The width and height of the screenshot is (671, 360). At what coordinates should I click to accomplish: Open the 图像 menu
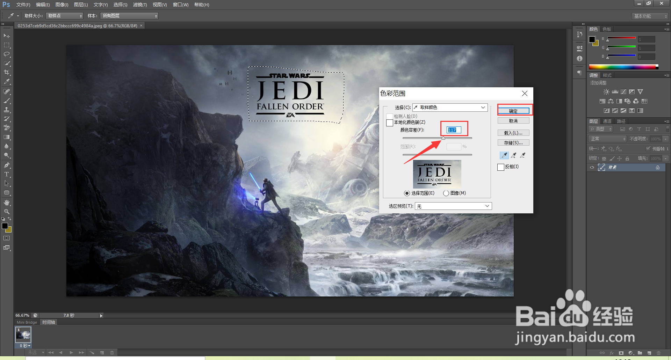click(62, 5)
